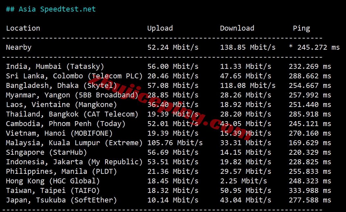Click Malaysia ping value 169.629 ms

coord(310,143)
